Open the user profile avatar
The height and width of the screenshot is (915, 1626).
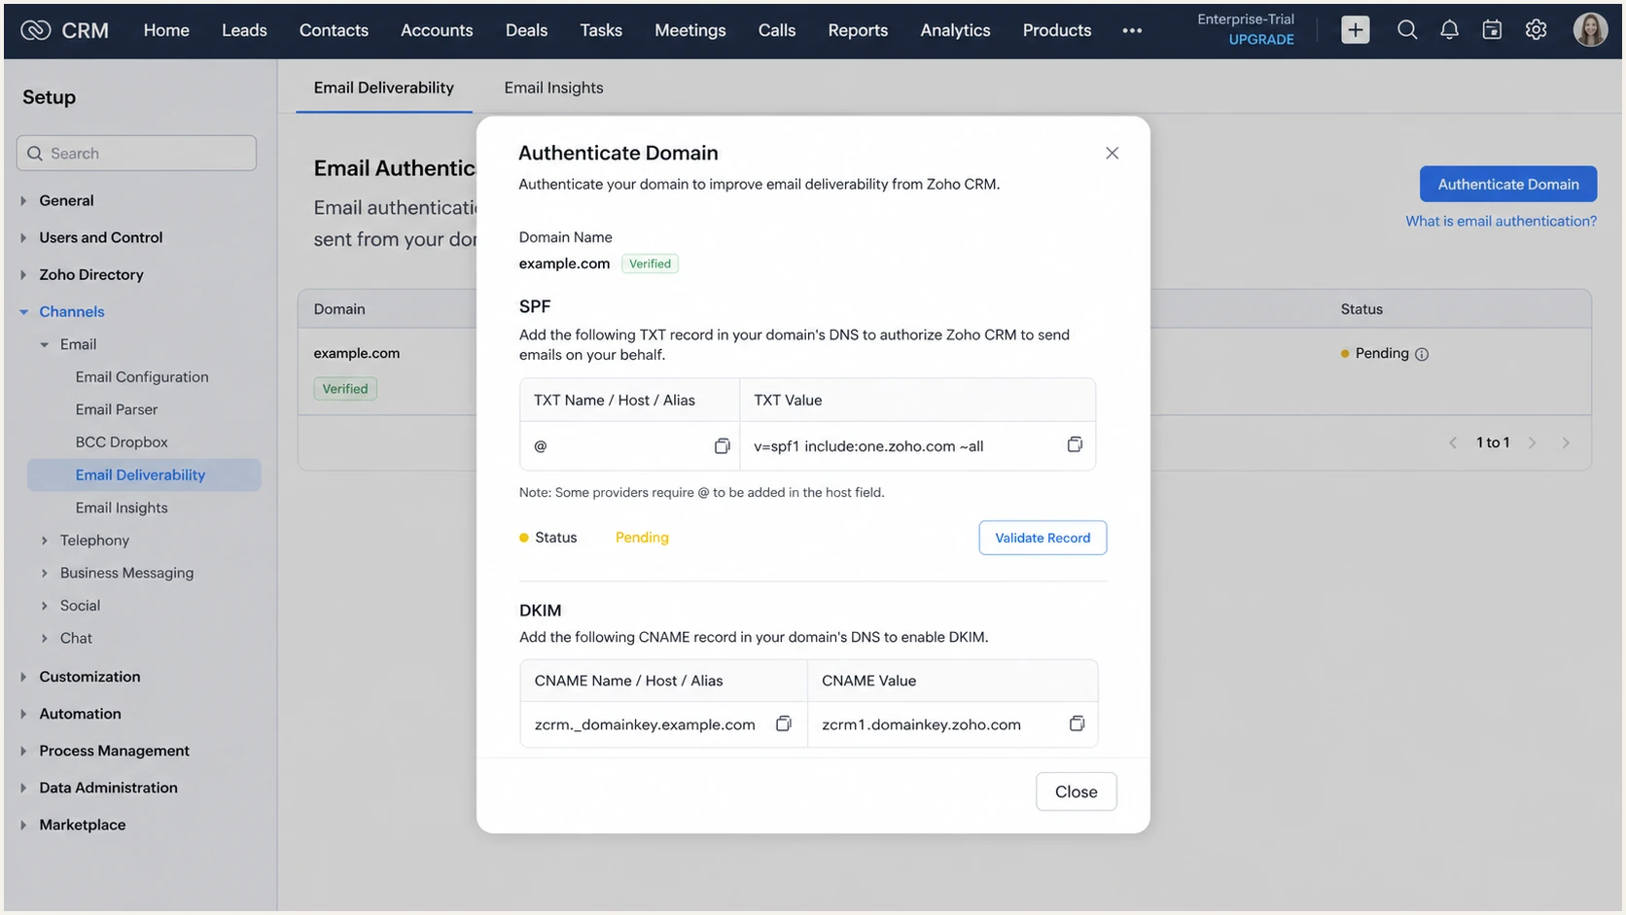click(1590, 30)
